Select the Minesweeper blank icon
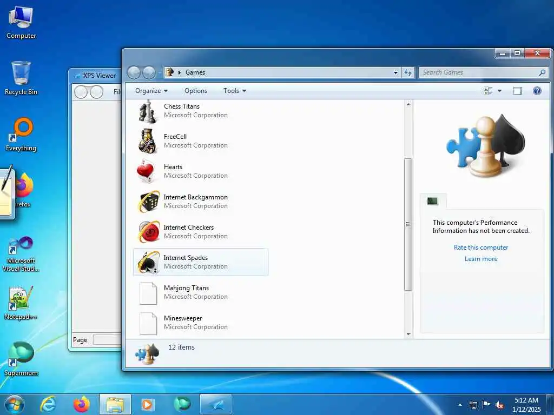 tap(148, 324)
